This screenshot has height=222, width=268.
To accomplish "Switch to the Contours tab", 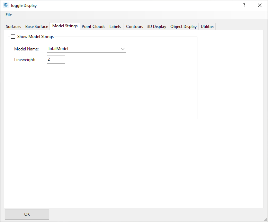I will coord(134,27).
